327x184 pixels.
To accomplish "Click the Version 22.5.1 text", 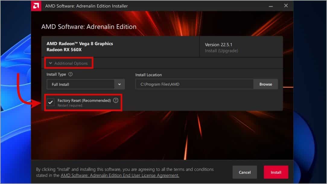I will click(218, 45).
